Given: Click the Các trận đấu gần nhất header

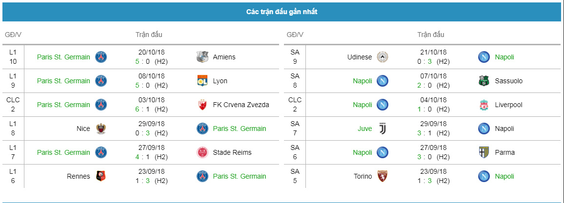Looking at the screenshot, I should (282, 12).
